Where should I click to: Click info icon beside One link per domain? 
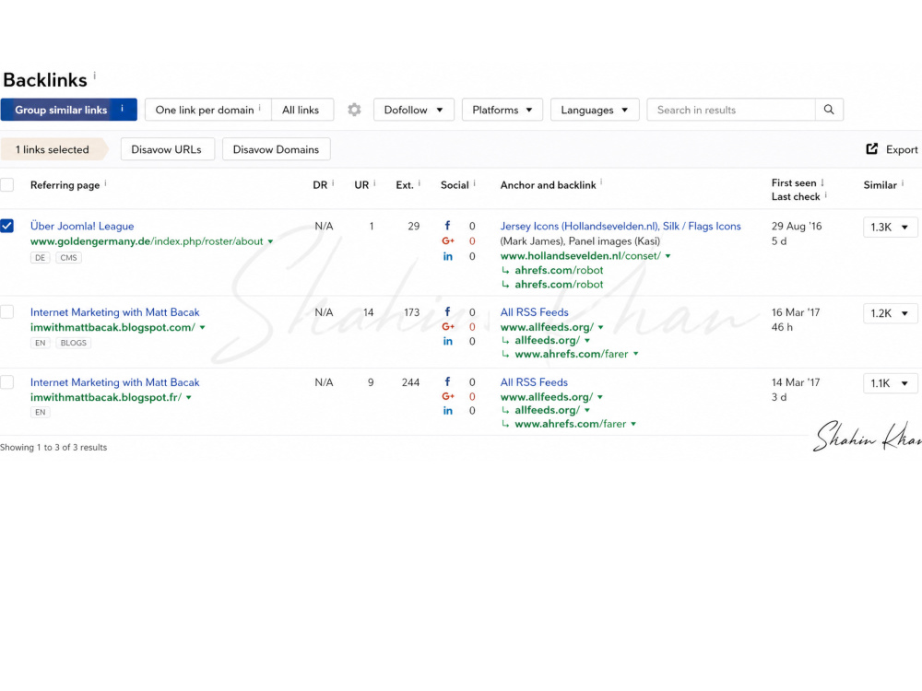pos(259,108)
